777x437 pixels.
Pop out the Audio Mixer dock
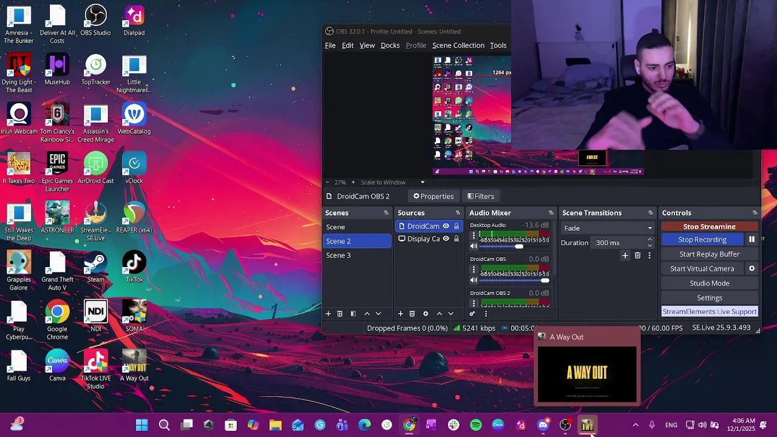(x=551, y=213)
